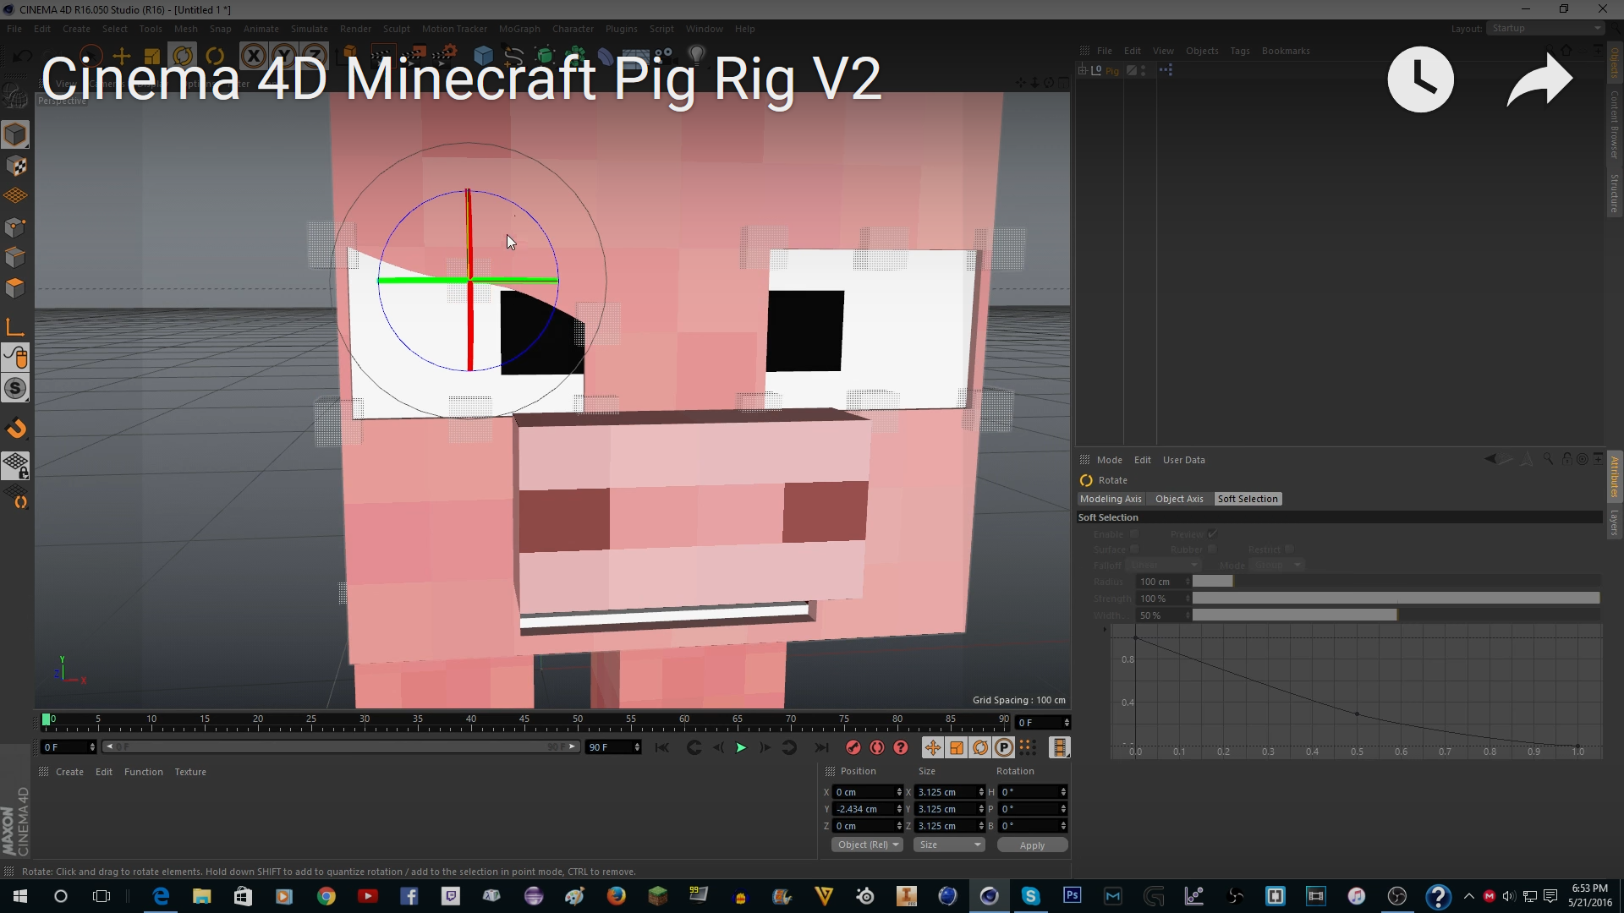Toggle X axis lock
This screenshot has height=913, width=1624.
pyautogui.click(x=253, y=57)
